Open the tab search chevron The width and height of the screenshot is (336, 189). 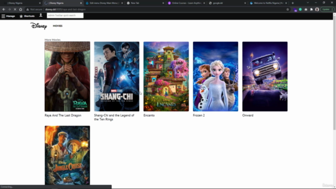coord(308,3)
